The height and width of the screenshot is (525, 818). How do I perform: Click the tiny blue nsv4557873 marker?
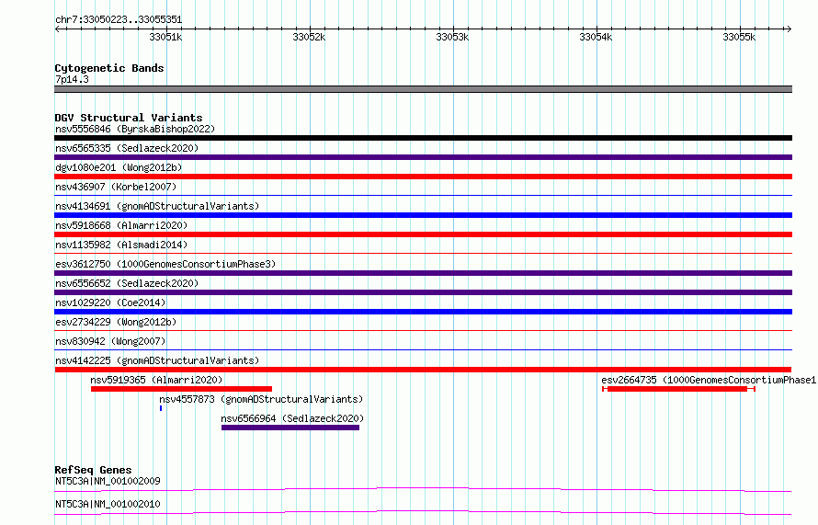(161, 408)
